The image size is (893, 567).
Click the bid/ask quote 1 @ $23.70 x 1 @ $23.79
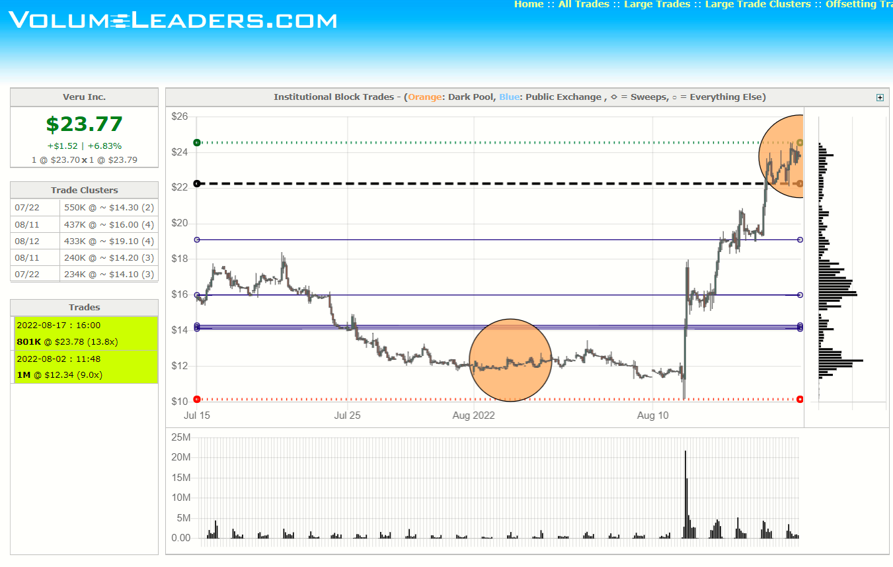click(85, 159)
